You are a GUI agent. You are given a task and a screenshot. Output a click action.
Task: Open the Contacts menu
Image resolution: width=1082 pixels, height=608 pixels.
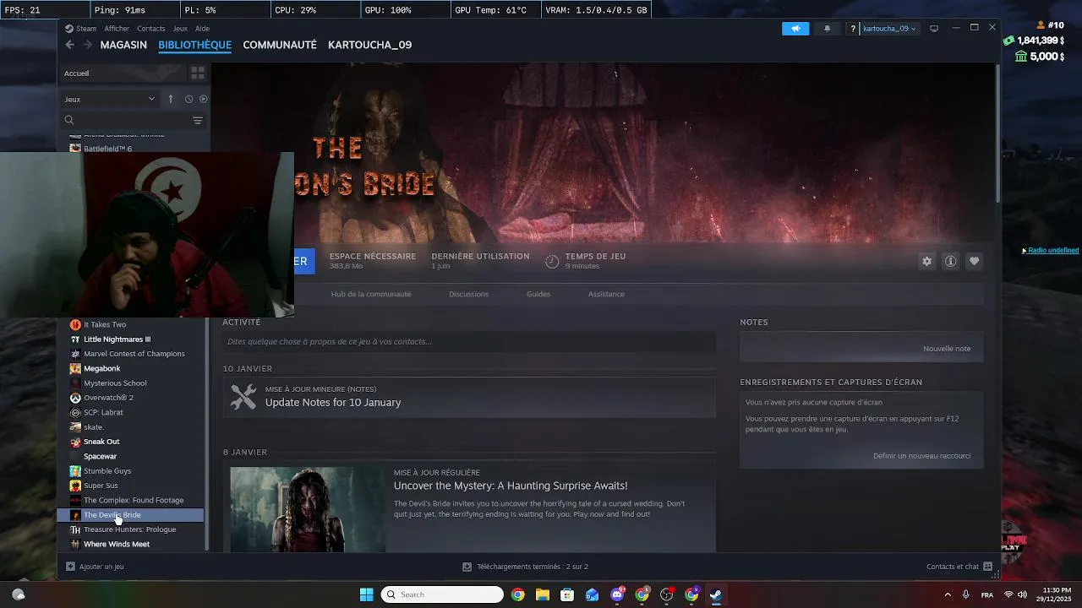[151, 29]
